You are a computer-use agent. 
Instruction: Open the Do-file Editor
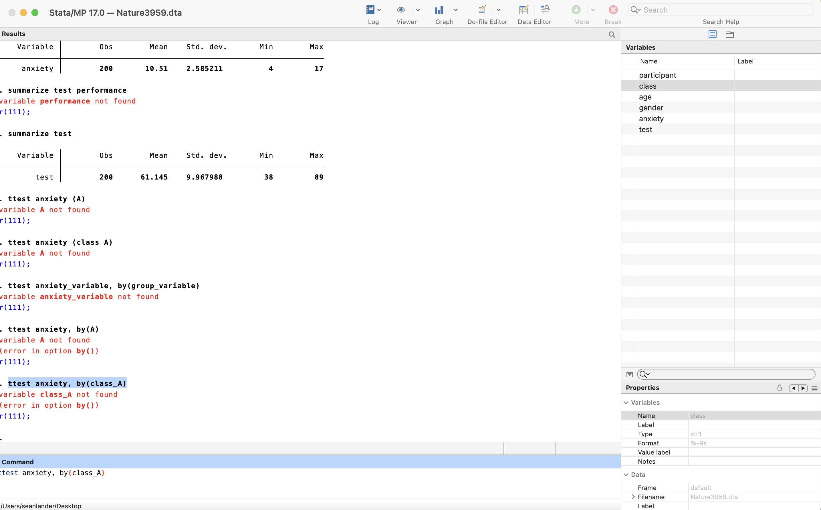tap(481, 10)
